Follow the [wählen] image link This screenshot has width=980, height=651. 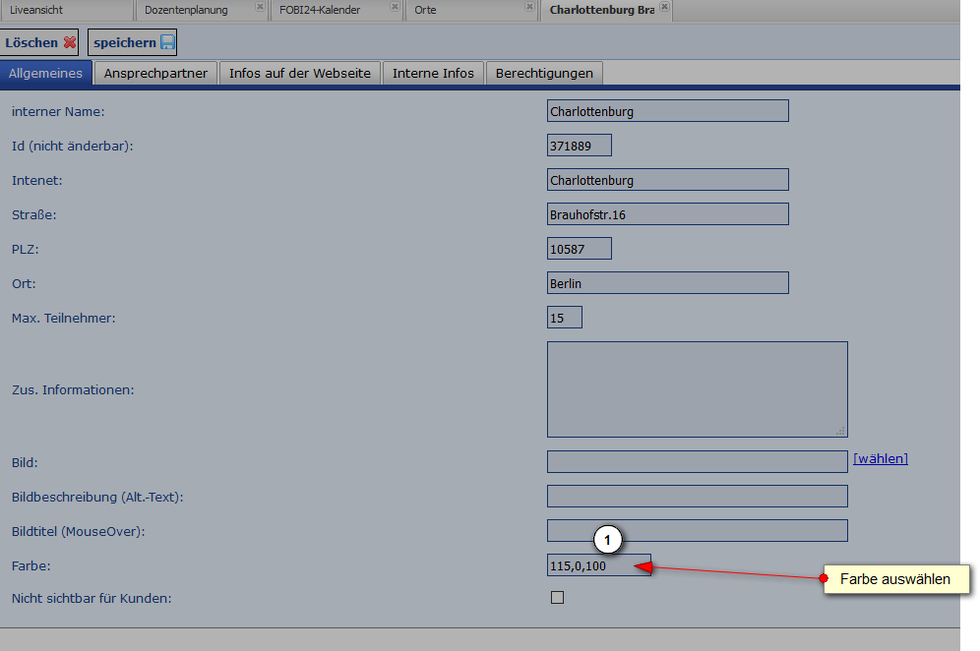click(x=880, y=458)
